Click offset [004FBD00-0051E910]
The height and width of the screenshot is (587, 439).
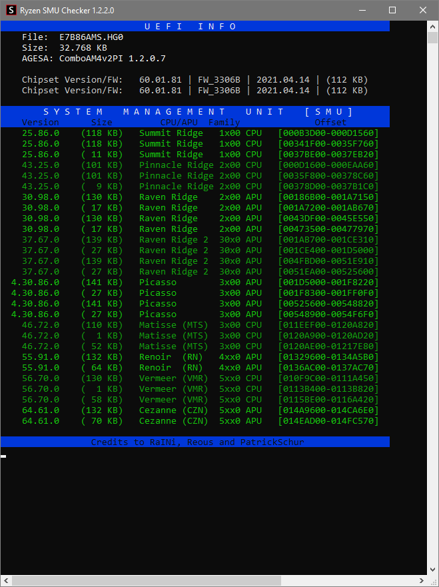point(328,261)
